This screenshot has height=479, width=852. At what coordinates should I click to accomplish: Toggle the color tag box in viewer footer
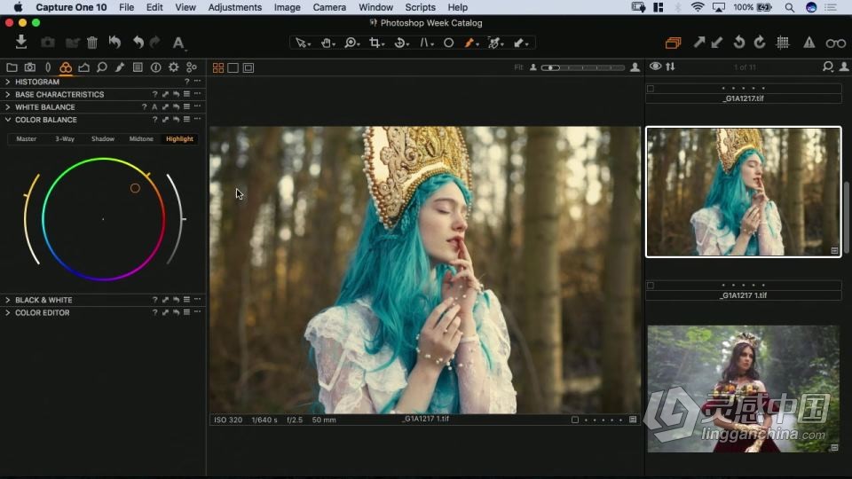[x=575, y=420]
